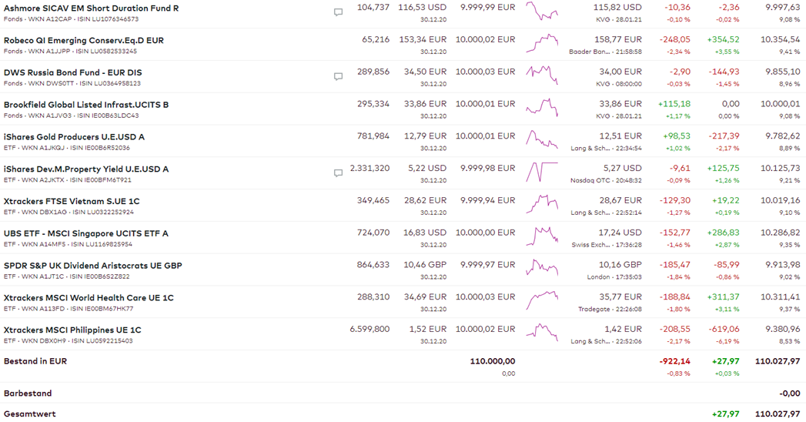
Task: Open the UBS ETF MSCI Singapore mini chart
Action: tap(542, 237)
